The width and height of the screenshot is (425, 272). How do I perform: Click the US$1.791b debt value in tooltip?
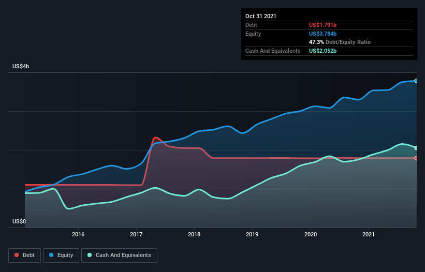[x=323, y=25]
